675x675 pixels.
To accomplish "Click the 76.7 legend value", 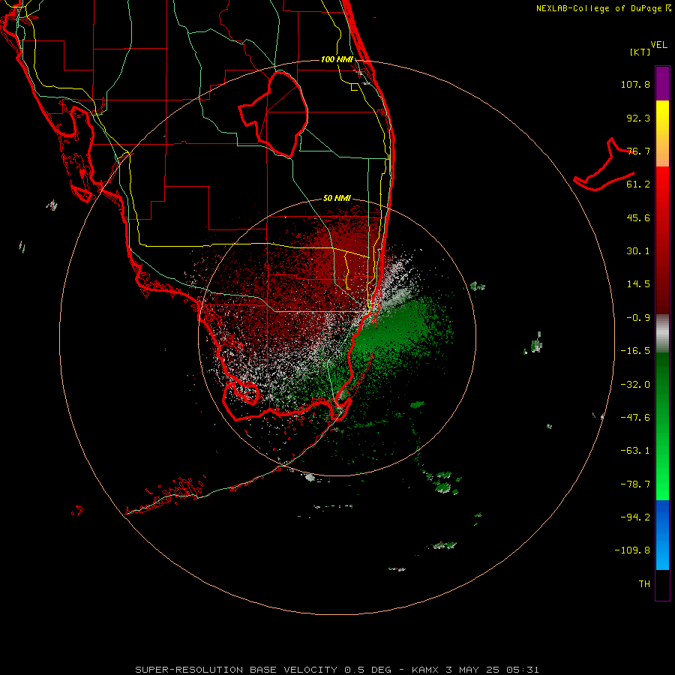I will click(x=638, y=151).
